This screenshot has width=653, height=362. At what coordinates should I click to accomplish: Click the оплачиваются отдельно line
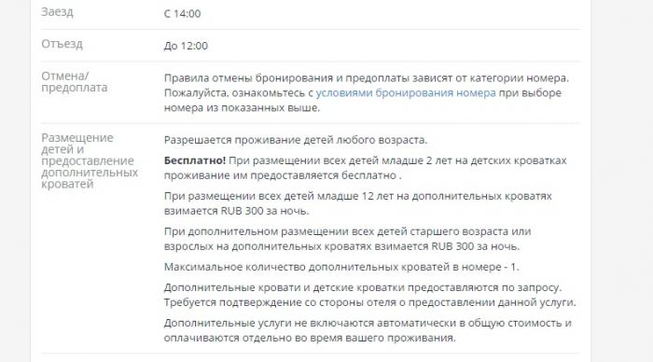pyautogui.click(x=310, y=338)
